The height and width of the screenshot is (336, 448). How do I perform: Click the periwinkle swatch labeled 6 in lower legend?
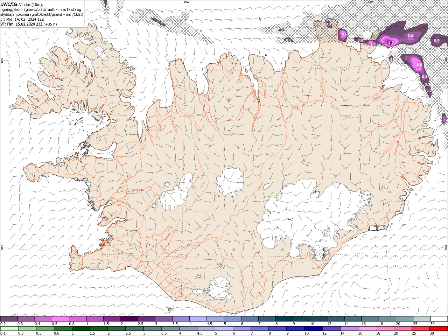[x=241, y=329]
